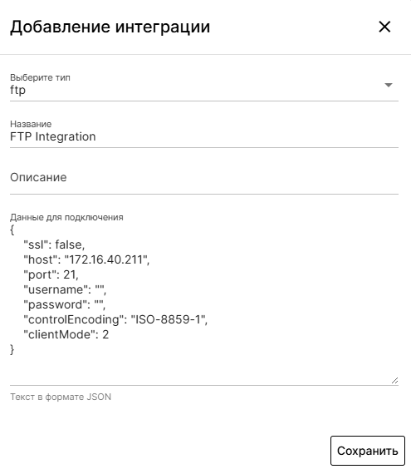Click the closing brace of JSON text

[x=12, y=349]
